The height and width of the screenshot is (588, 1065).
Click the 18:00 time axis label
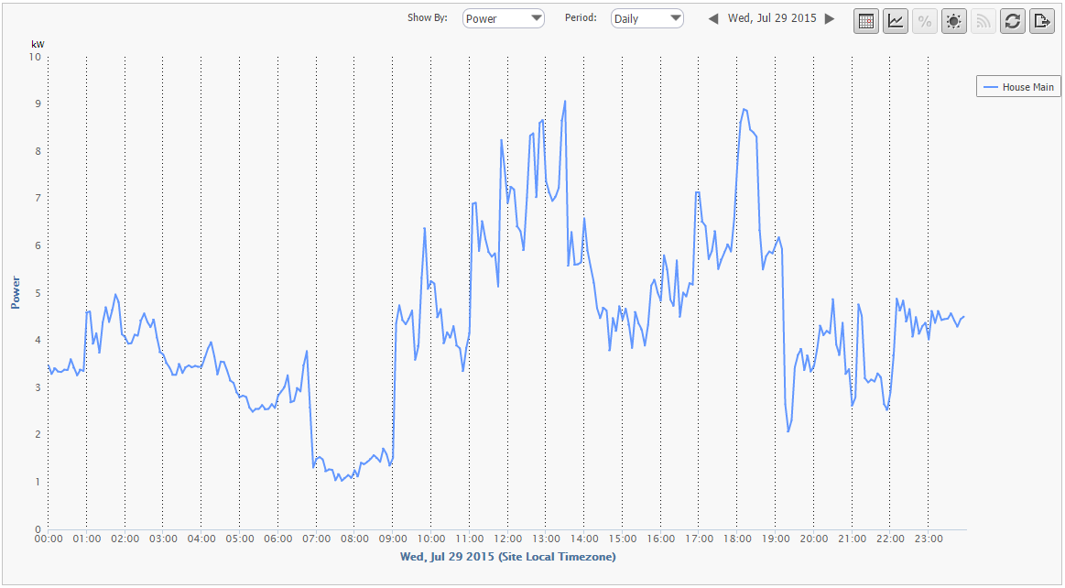click(x=737, y=539)
